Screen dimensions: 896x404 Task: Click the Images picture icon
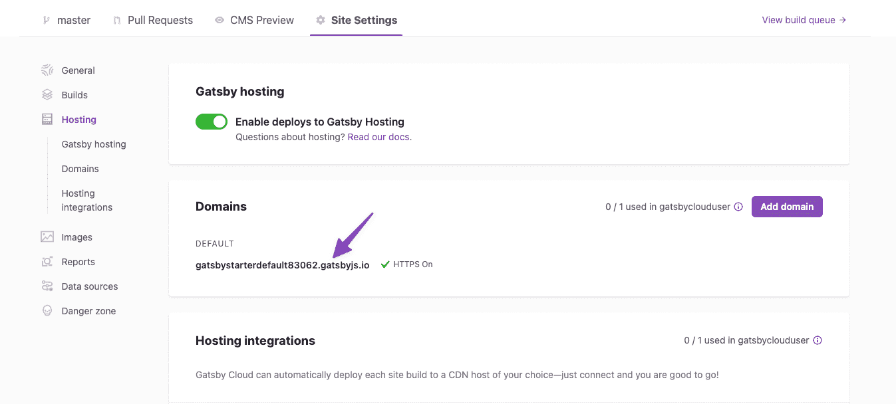click(x=47, y=237)
